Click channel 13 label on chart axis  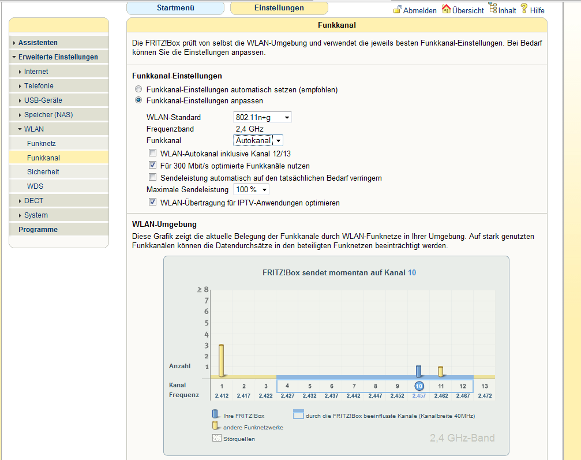pos(485,386)
